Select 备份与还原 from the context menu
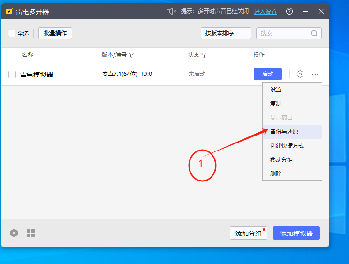Screen dimensions: 349x264 (x=292, y=132)
